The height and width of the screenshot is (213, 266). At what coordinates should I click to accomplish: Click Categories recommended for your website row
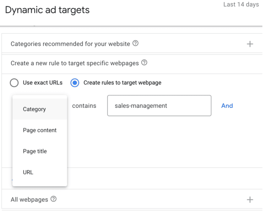click(x=70, y=44)
